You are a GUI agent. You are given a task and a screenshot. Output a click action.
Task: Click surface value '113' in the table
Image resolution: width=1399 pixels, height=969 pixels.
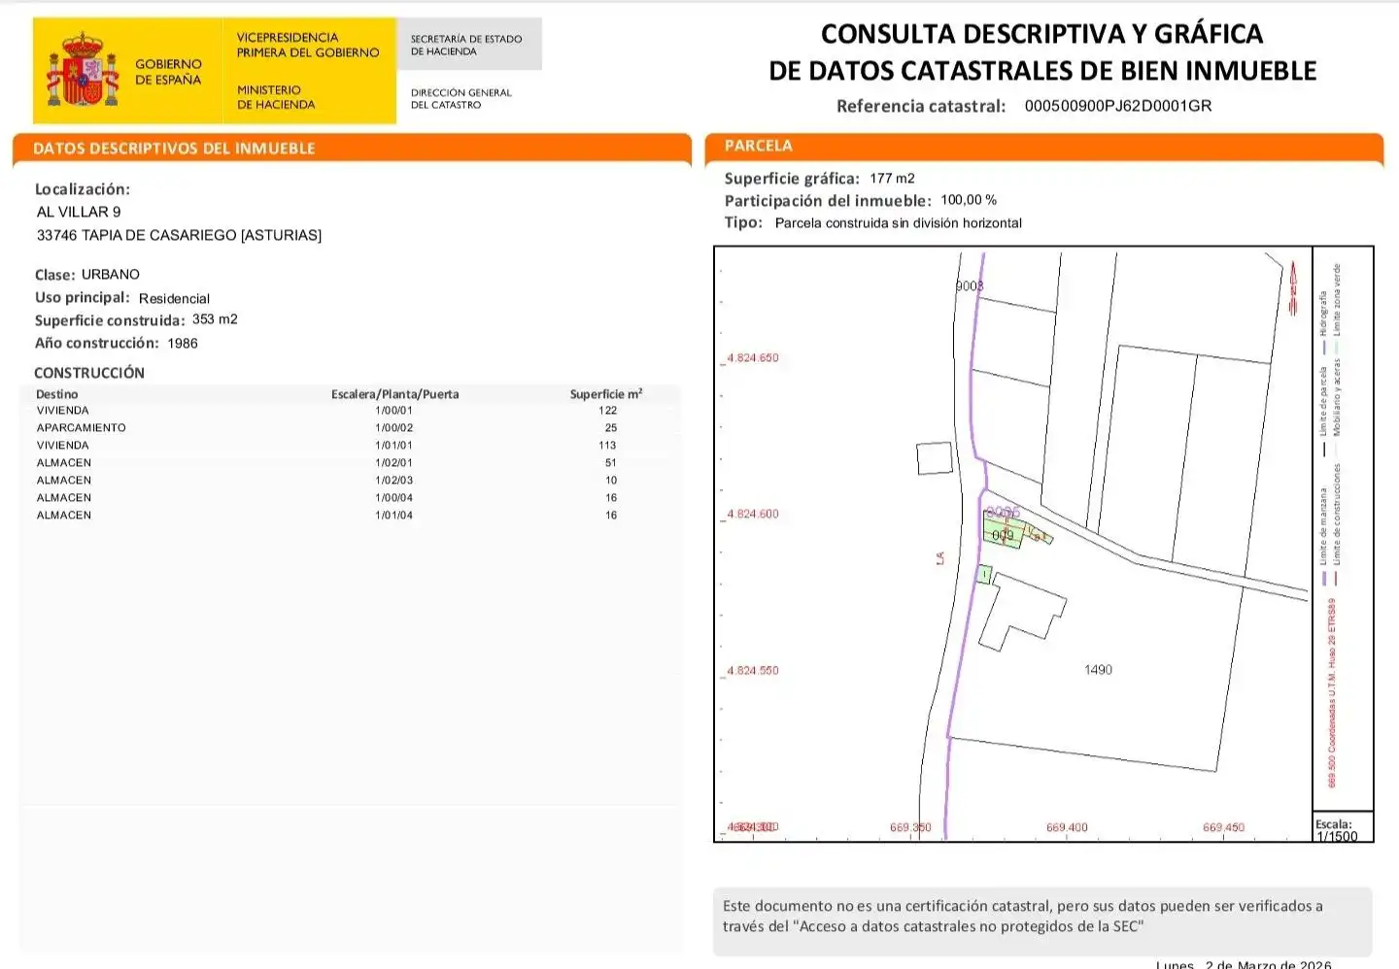[608, 446]
